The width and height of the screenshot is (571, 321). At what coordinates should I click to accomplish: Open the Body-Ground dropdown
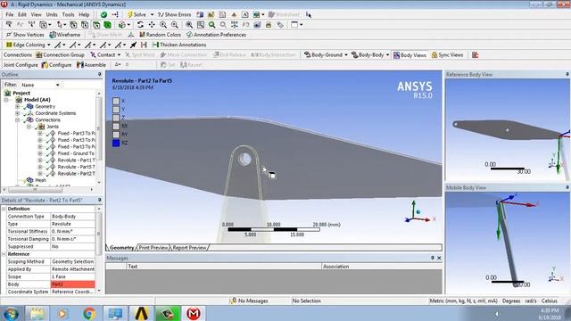click(346, 55)
